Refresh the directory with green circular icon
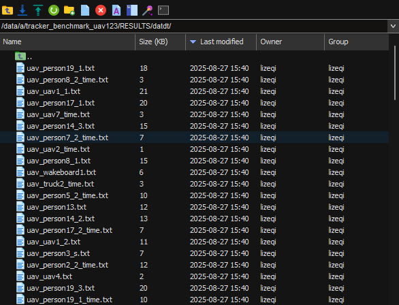Viewport: 399px width, 305px height. (x=54, y=10)
